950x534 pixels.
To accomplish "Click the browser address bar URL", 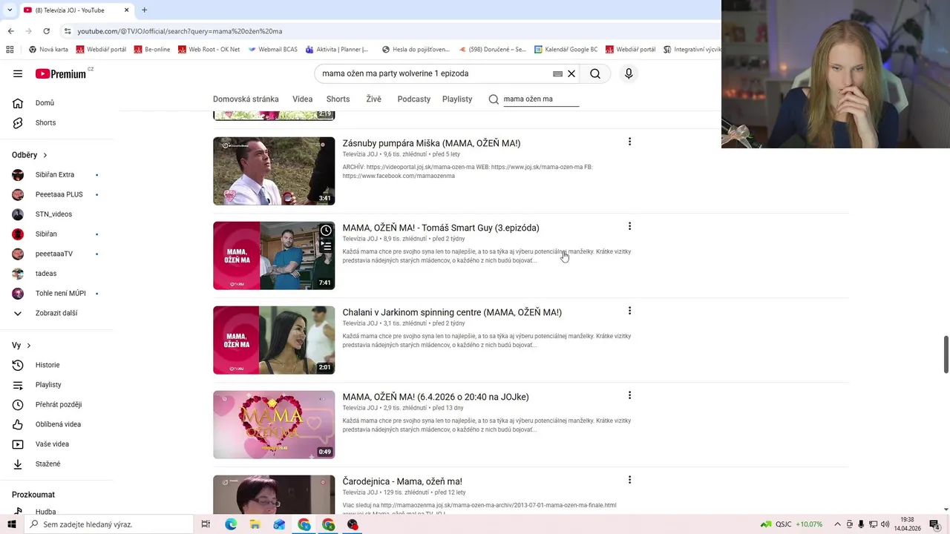I will click(x=180, y=31).
